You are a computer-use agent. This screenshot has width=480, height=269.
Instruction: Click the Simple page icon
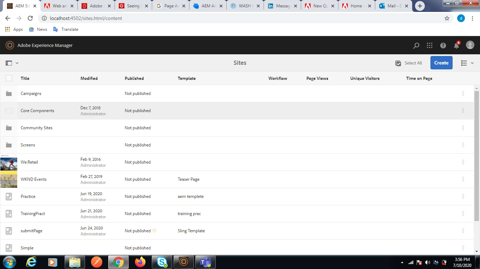click(x=9, y=248)
